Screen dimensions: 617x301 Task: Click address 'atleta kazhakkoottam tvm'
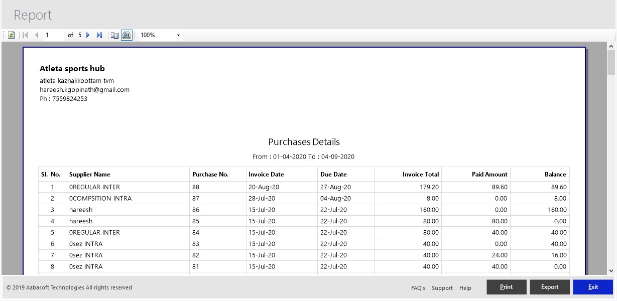77,81
